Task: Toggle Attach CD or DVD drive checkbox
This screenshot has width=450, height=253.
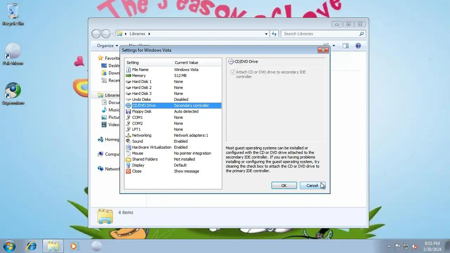Action: (232, 72)
